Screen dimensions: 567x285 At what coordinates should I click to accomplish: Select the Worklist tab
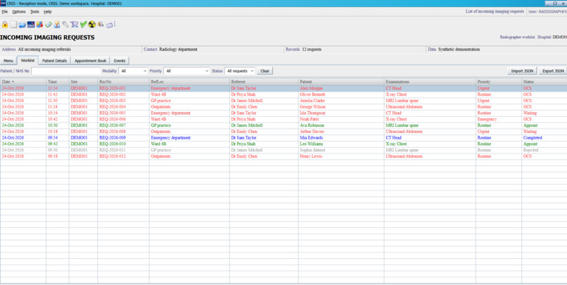(27, 61)
